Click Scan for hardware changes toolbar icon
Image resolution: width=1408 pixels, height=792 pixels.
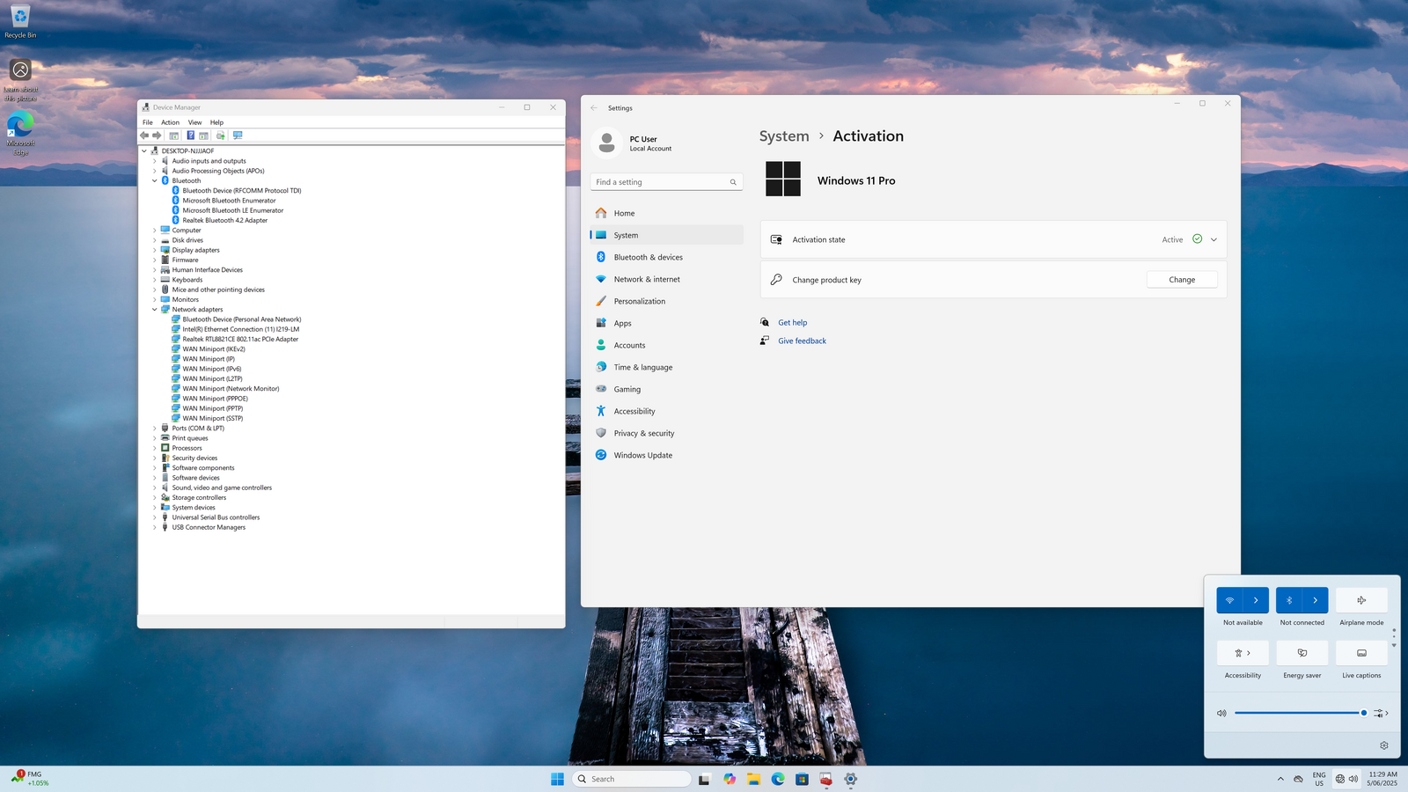click(x=238, y=136)
